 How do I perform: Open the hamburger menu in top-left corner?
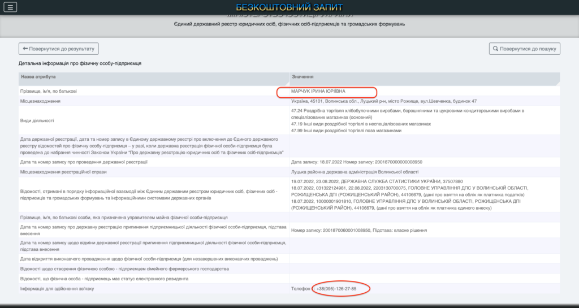[x=10, y=7]
